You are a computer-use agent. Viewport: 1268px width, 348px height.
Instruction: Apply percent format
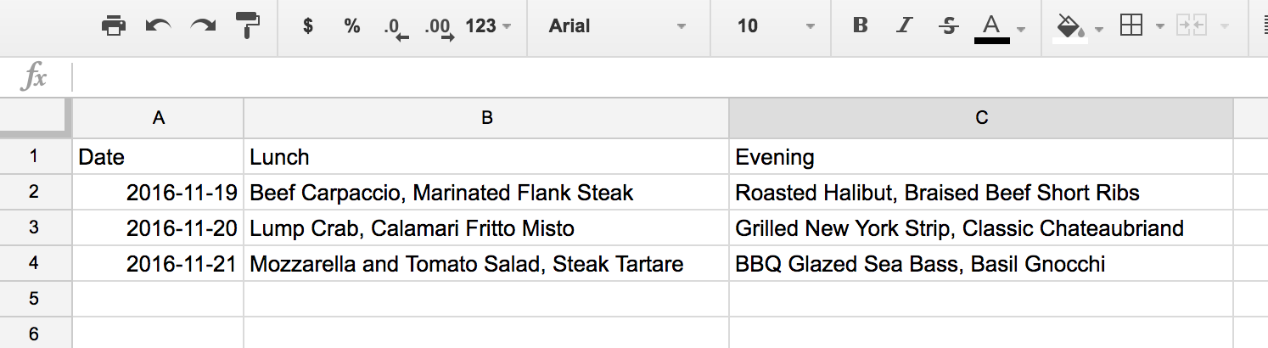[x=352, y=26]
